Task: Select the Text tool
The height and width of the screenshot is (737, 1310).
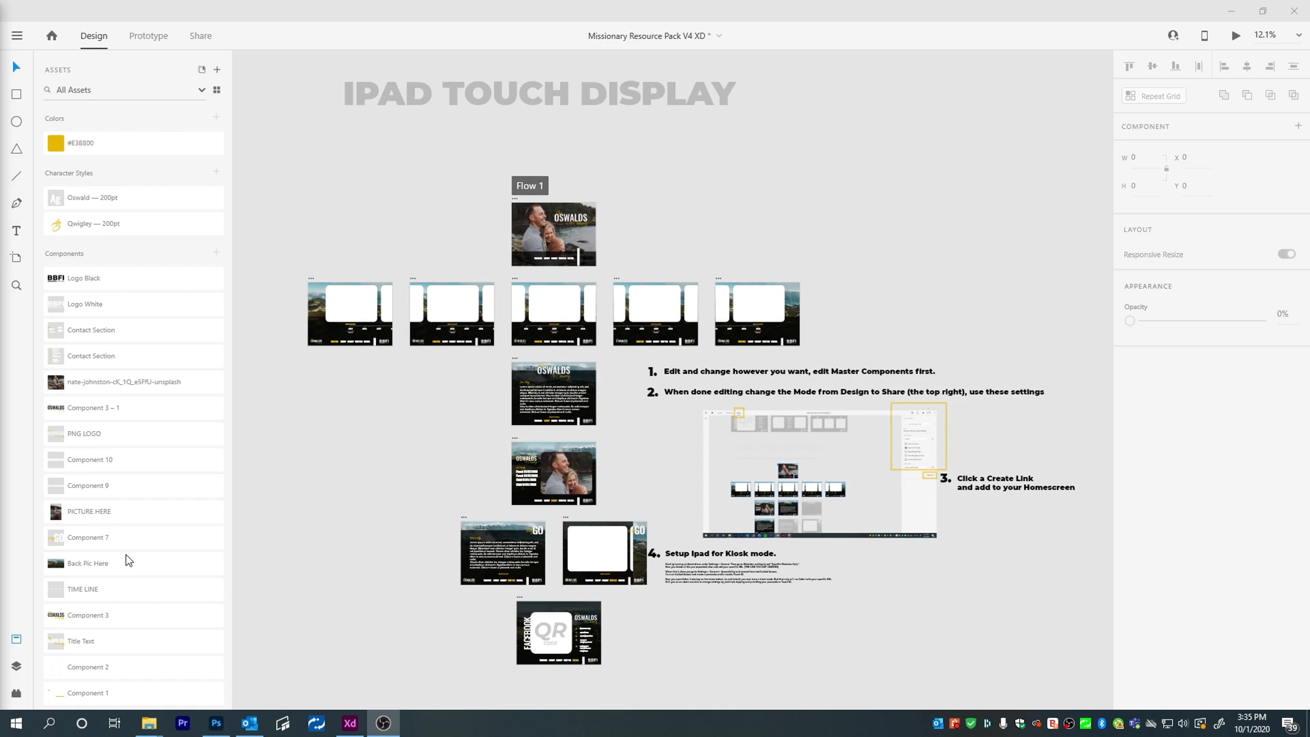Action: coord(16,230)
